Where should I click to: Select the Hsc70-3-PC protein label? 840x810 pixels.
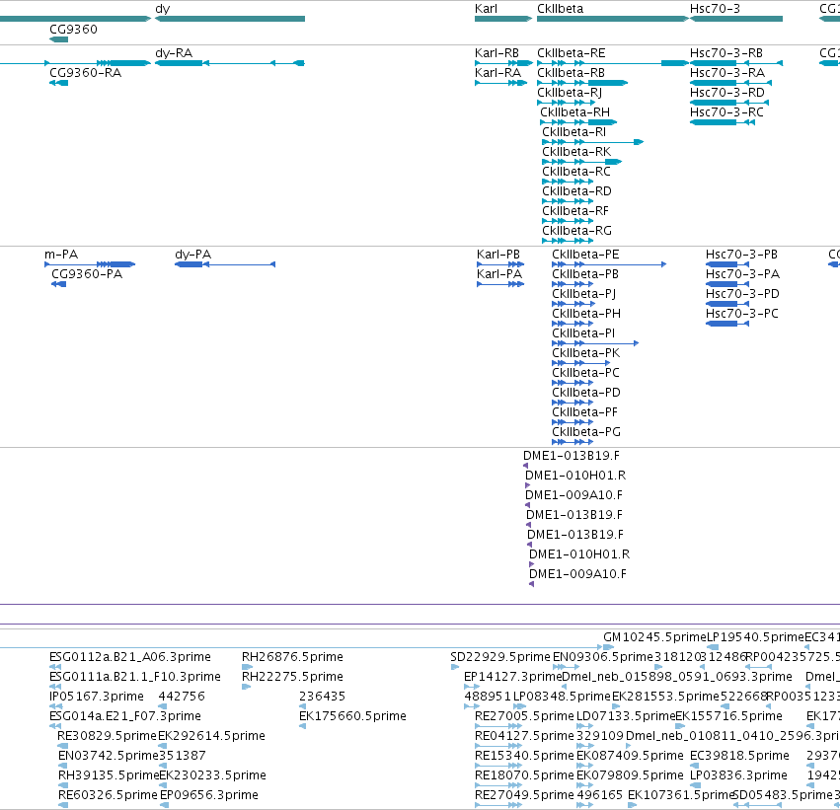point(742,314)
